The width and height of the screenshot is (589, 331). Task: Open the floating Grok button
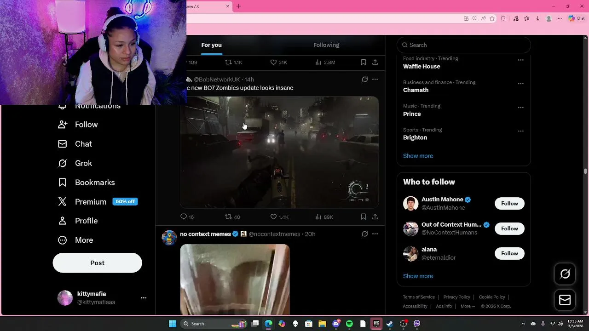coord(565,274)
